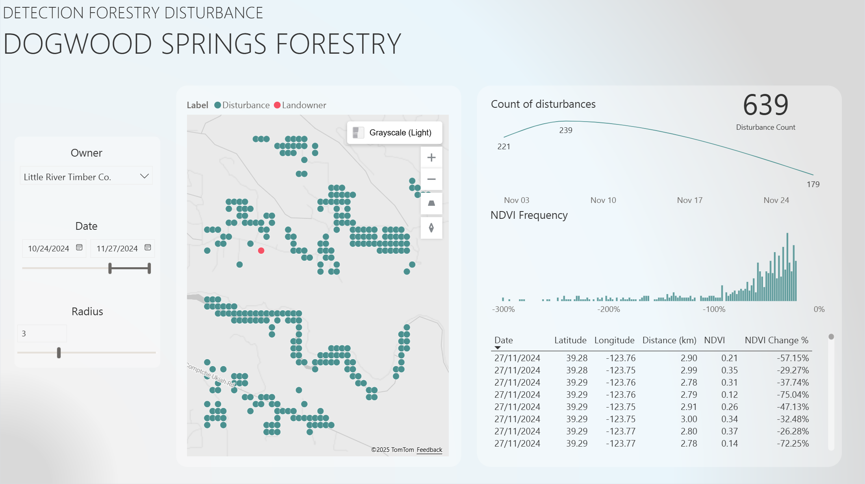This screenshot has height=484, width=865.
Task: Expand the Owner dropdown chevron
Action: click(144, 176)
